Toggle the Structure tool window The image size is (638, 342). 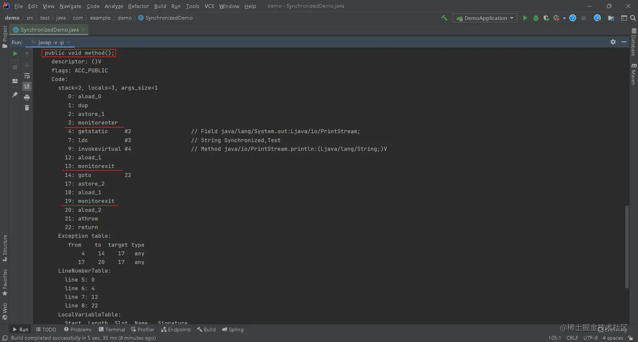pos(5,249)
